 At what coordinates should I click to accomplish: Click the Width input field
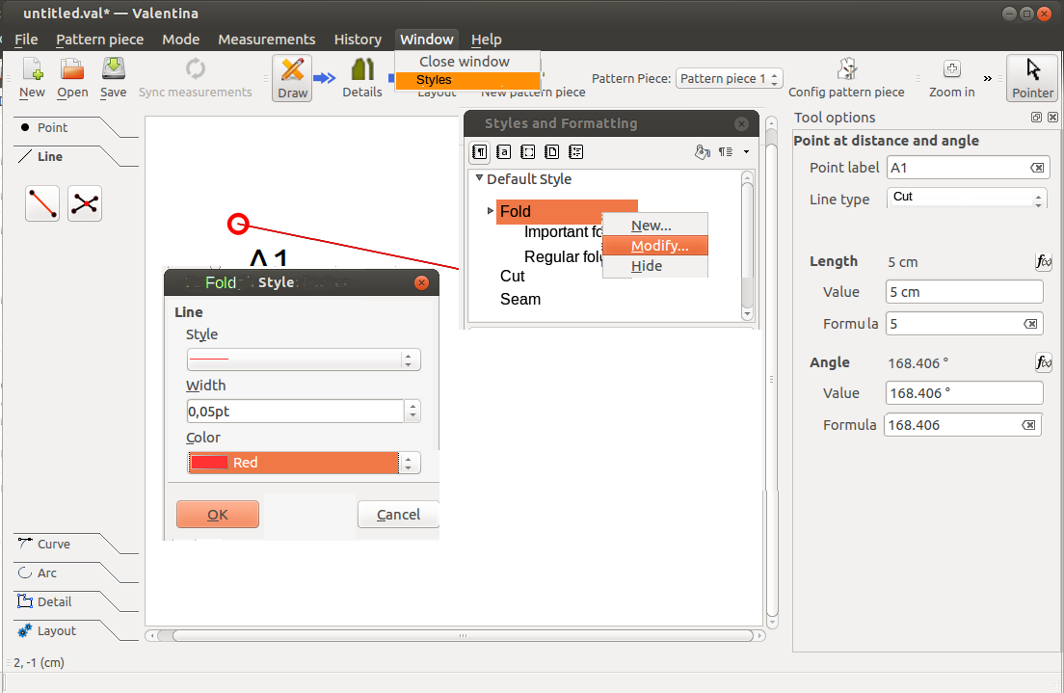point(295,412)
